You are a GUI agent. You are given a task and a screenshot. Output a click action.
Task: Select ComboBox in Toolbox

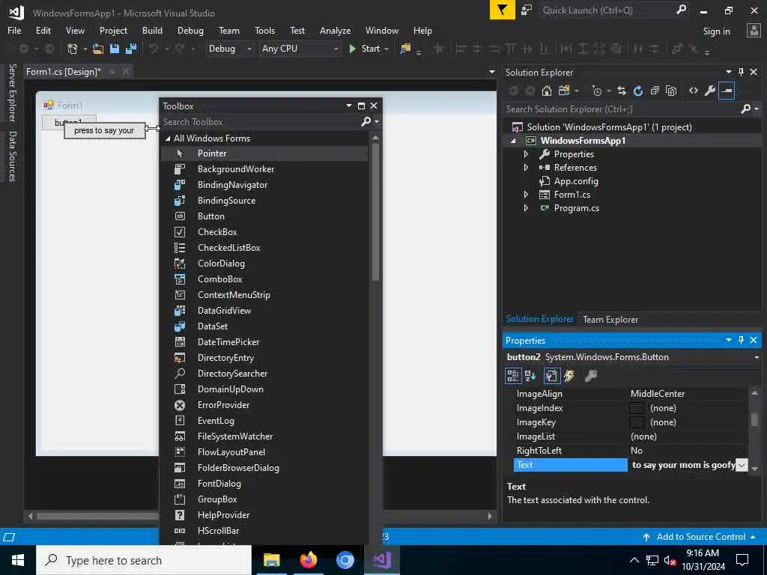pyautogui.click(x=264, y=279)
